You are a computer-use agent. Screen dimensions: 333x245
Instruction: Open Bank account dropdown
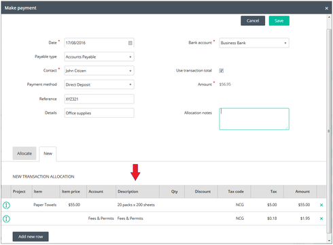(254, 43)
